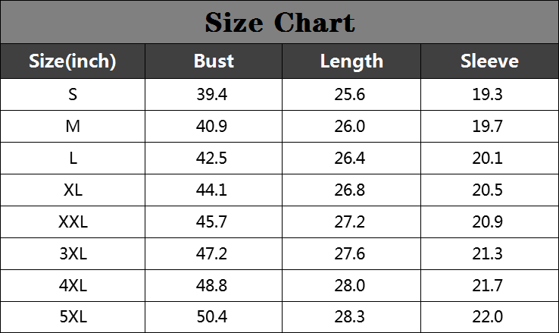Select the Sleeve column header
The width and height of the screenshot is (559, 333).
pyautogui.click(x=489, y=61)
